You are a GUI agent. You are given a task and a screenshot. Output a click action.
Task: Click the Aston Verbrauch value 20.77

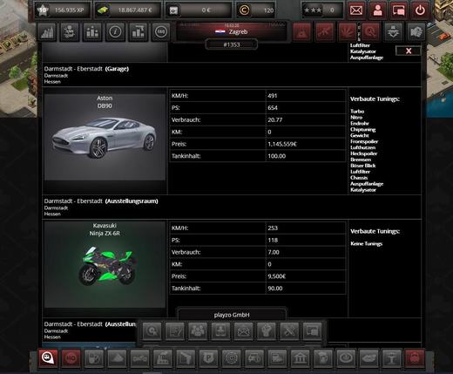pyautogui.click(x=274, y=120)
